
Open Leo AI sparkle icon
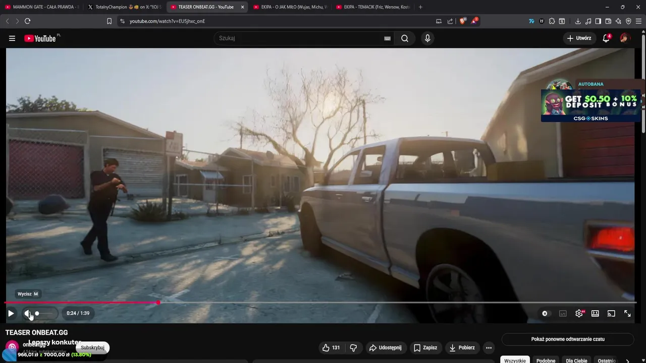click(x=618, y=21)
